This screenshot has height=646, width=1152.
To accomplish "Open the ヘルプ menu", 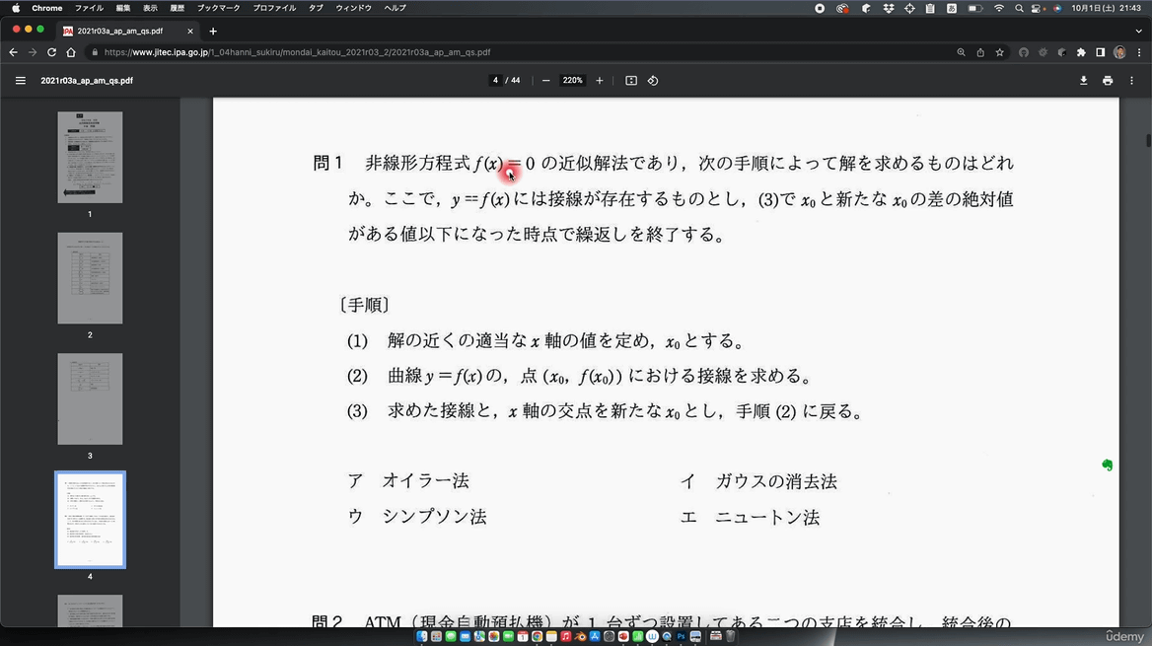I will tap(395, 8).
